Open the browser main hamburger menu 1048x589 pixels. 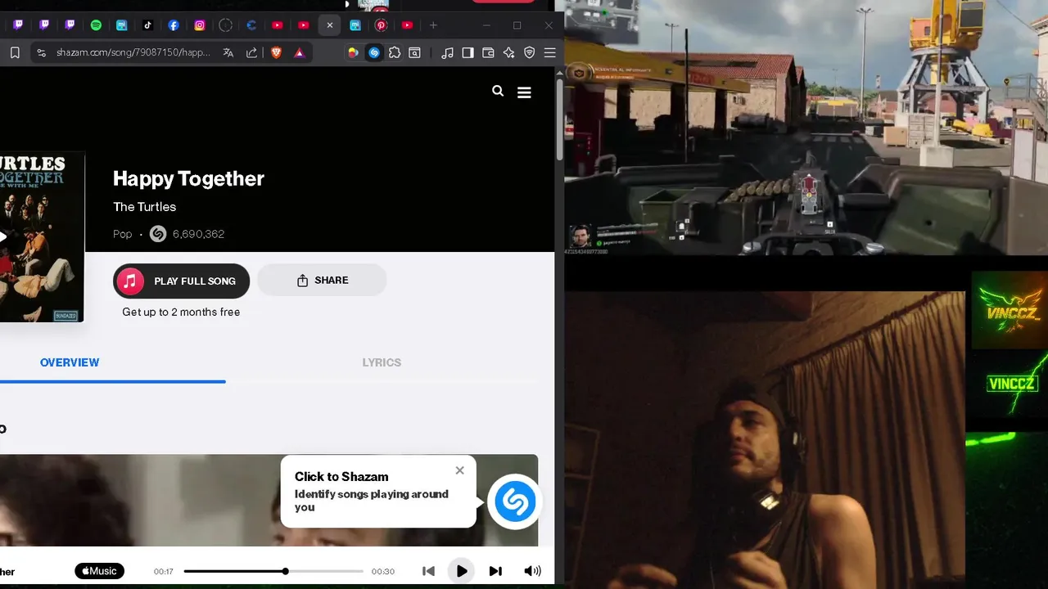click(549, 52)
